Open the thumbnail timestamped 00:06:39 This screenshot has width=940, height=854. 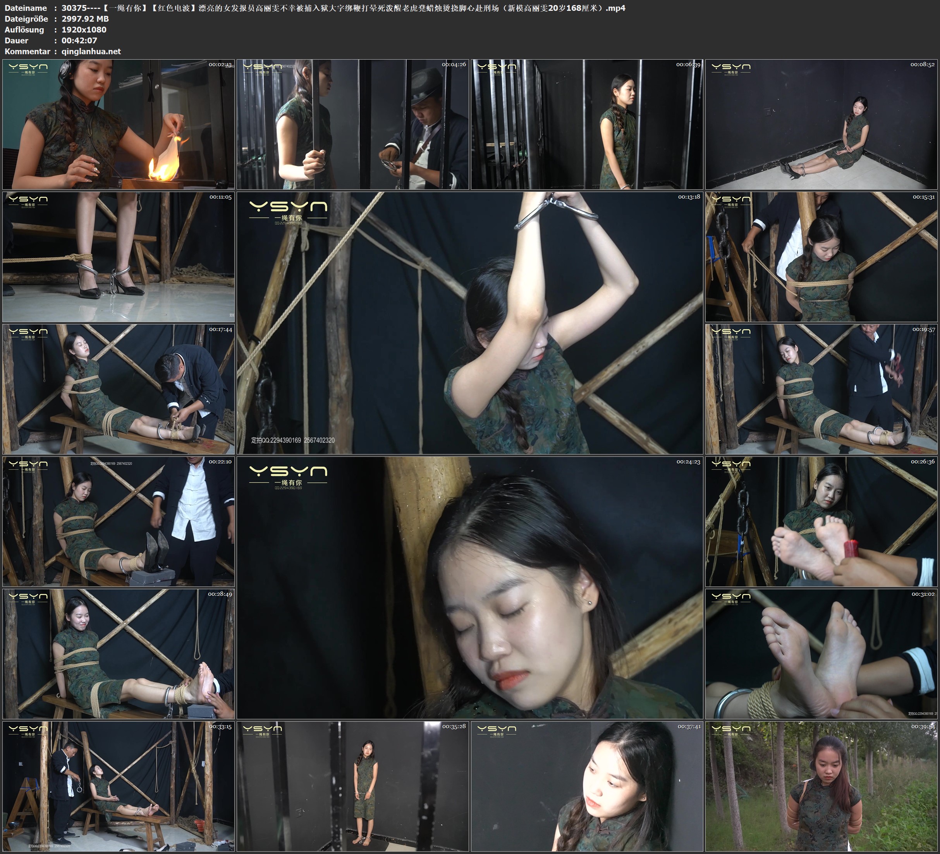click(586, 124)
